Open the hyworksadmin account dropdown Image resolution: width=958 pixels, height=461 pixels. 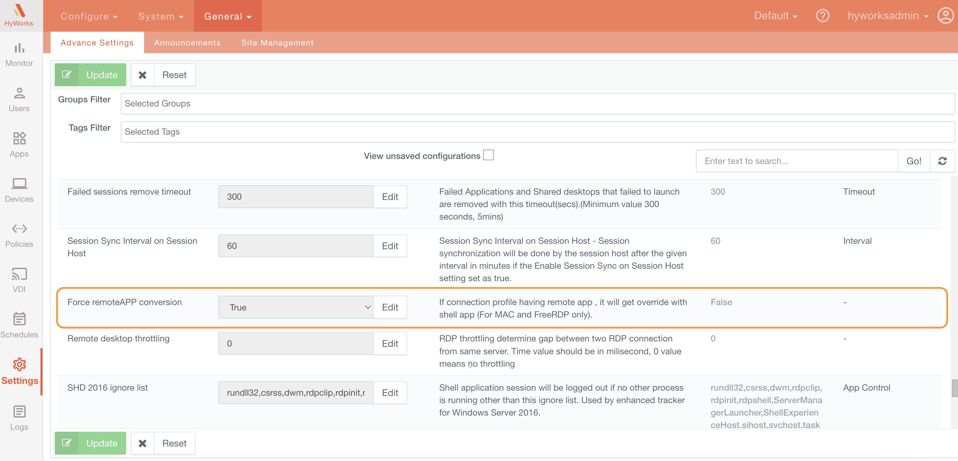(888, 16)
